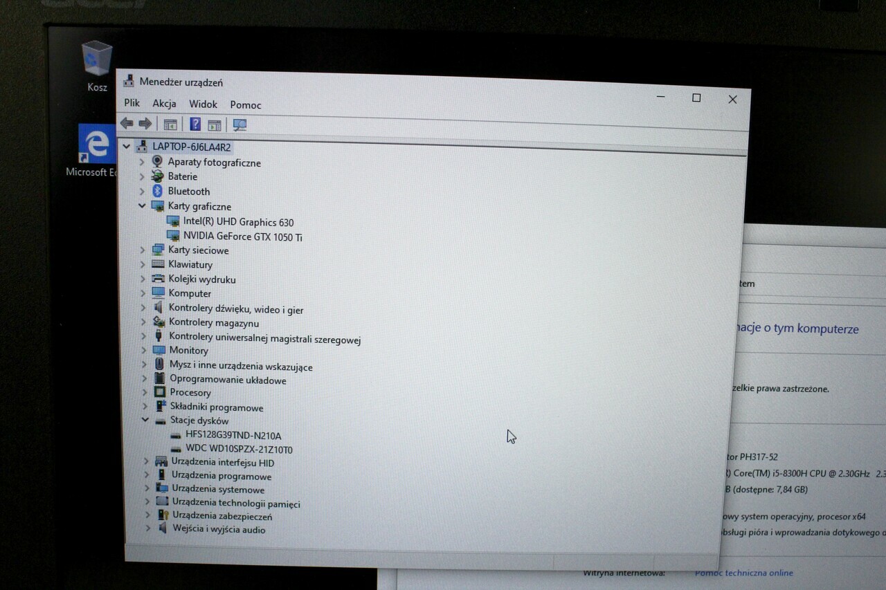Image resolution: width=886 pixels, height=590 pixels.
Task: Click the Properties sheet toolbar icon
Action: [x=215, y=125]
